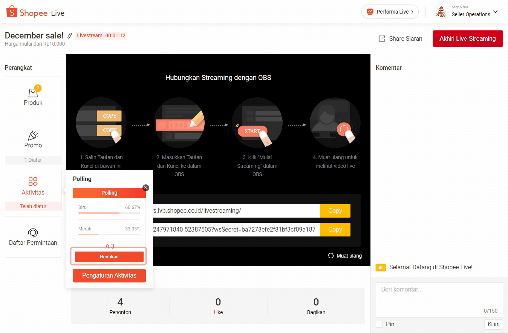Click the speaker icon beside welcome message

(380, 267)
